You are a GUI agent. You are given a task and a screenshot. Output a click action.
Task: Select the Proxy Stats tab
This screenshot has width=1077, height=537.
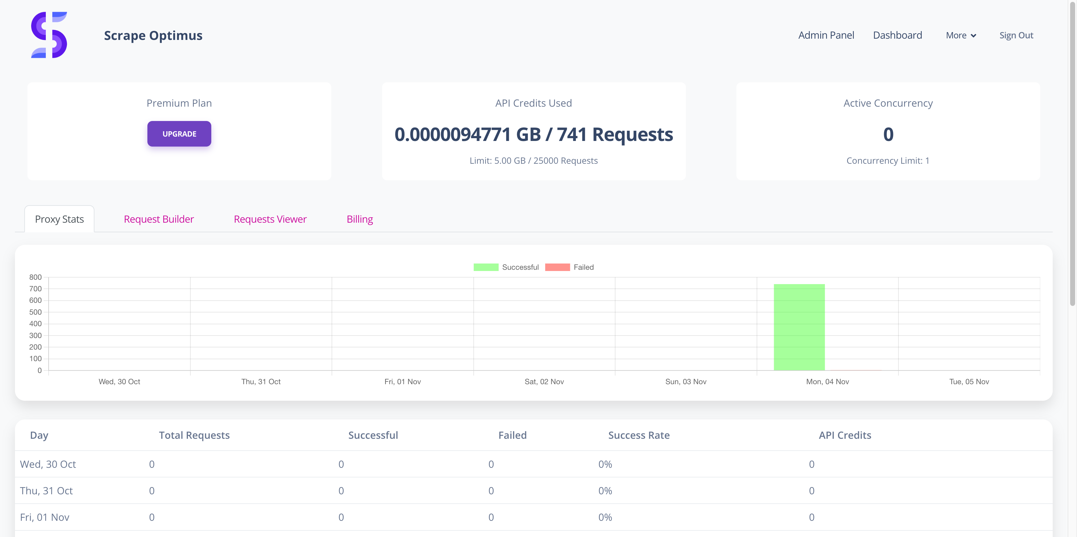click(60, 219)
